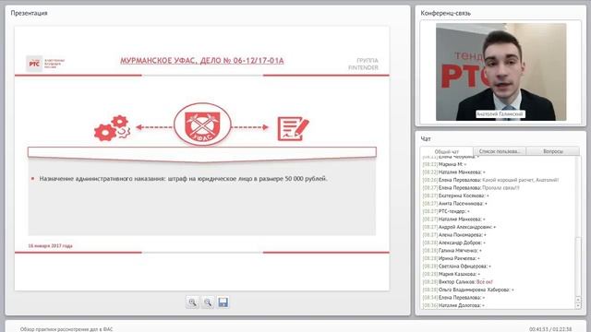Viewport: 591px width, 332px height.
Task: Click the slide date 16 января 2017 года
Action: tap(50, 246)
